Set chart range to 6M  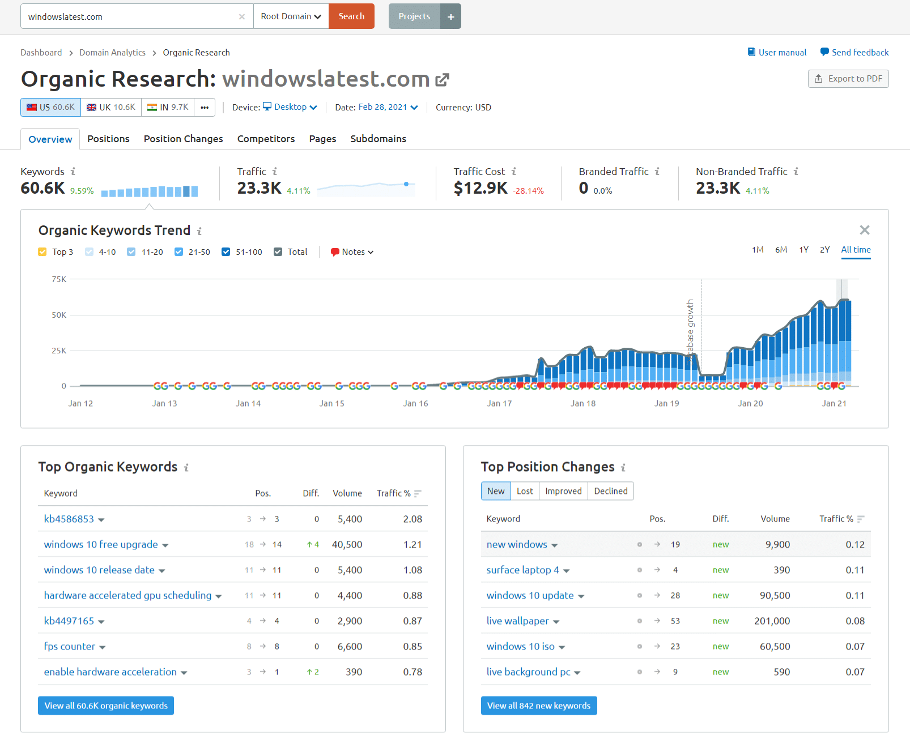781,250
